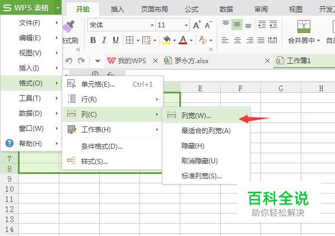The height and width of the screenshot is (236, 335).
Task: Close the 我的WPS tab
Action: point(156,61)
